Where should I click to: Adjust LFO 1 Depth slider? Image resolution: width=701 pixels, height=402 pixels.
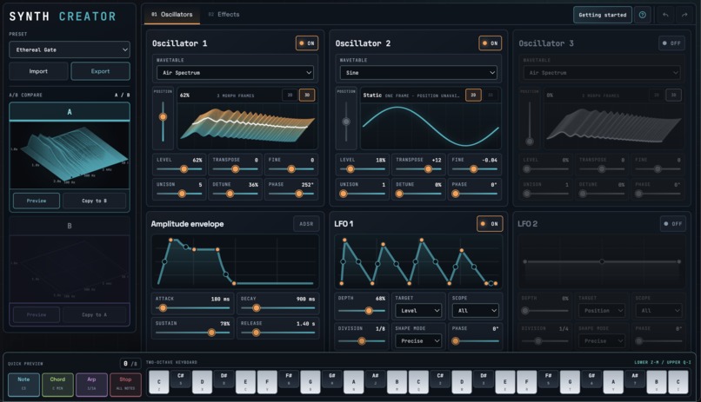[362, 311]
